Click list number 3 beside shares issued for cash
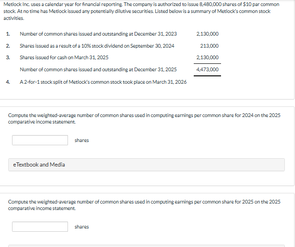This screenshot has height=247, width=295. point(8,57)
